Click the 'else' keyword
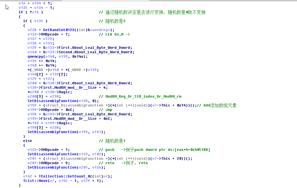 pyautogui.click(x=28, y=141)
